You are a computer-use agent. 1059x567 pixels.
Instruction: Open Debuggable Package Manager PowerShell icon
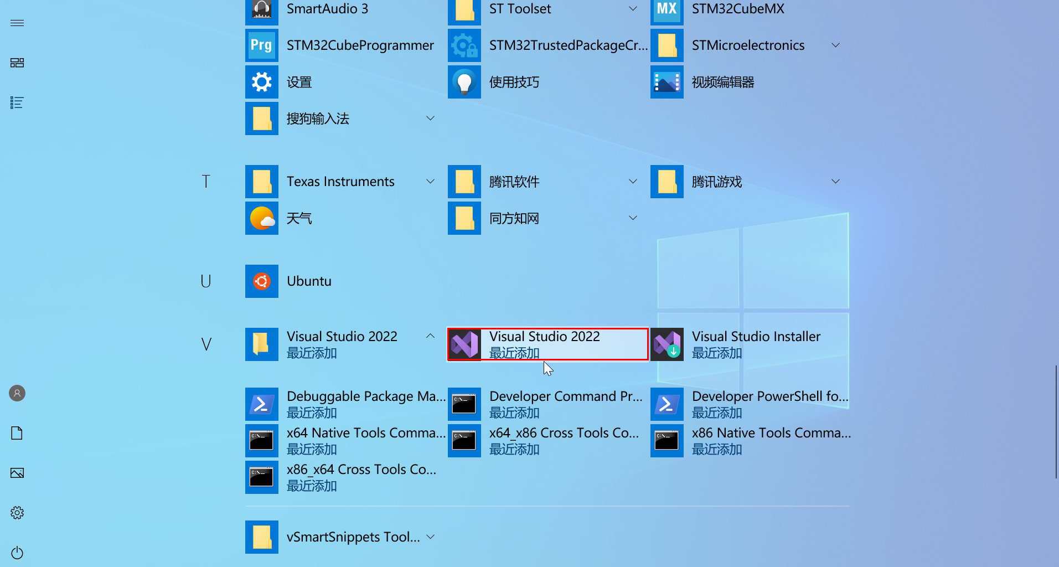click(x=262, y=404)
